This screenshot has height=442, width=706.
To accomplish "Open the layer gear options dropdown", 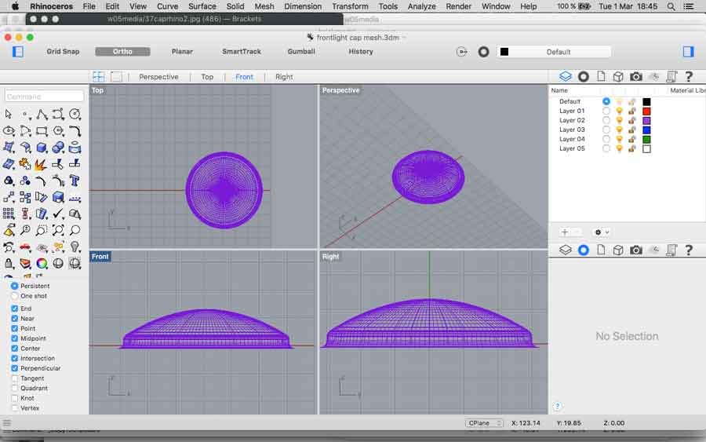I will (602, 232).
